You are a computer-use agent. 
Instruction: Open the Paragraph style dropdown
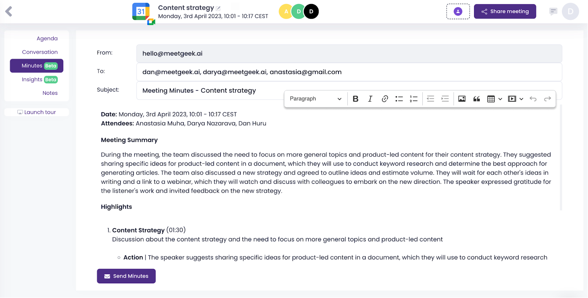[315, 99]
